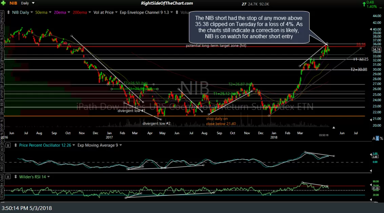Select the T1=25.12 green label

coord(225,94)
